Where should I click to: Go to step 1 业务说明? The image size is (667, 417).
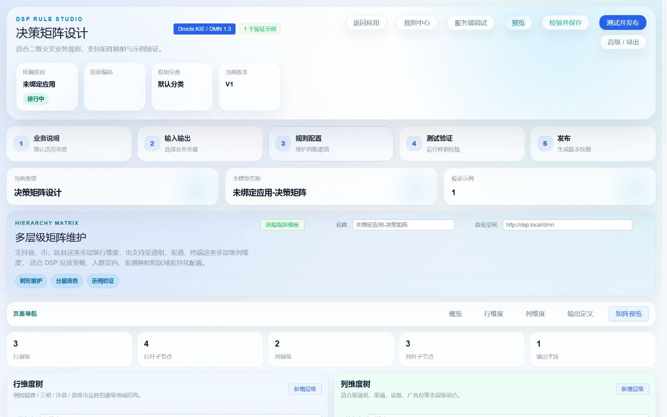(69, 144)
